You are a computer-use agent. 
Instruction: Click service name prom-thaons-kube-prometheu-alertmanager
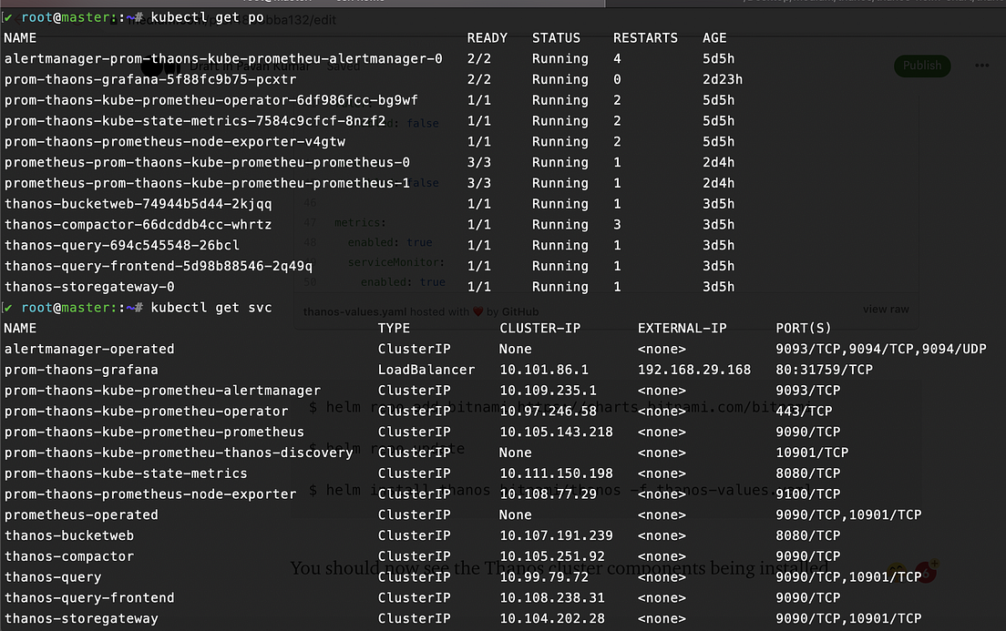162,391
